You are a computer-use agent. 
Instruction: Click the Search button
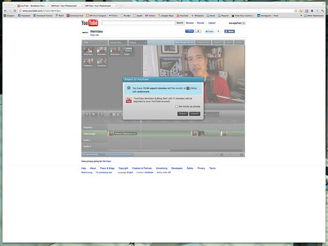pos(180,23)
